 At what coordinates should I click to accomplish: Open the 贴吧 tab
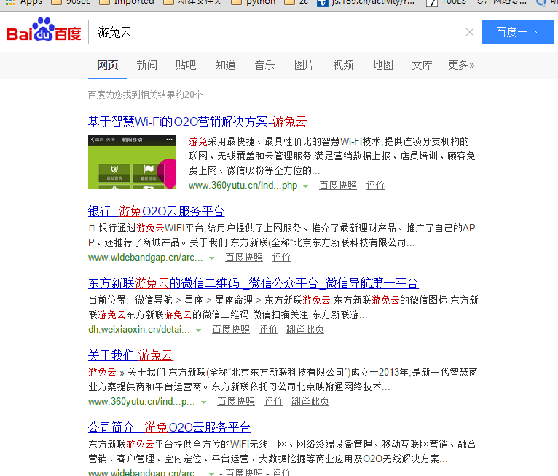(186, 65)
